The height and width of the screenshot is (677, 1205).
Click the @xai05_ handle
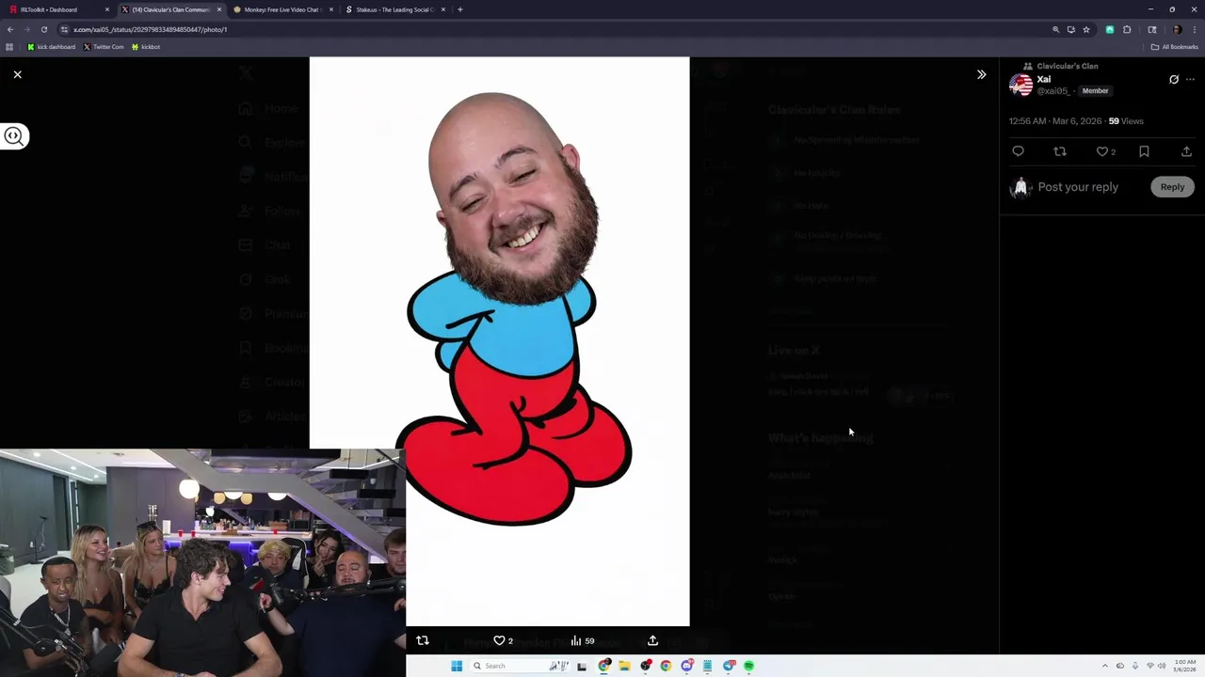pos(1053,91)
